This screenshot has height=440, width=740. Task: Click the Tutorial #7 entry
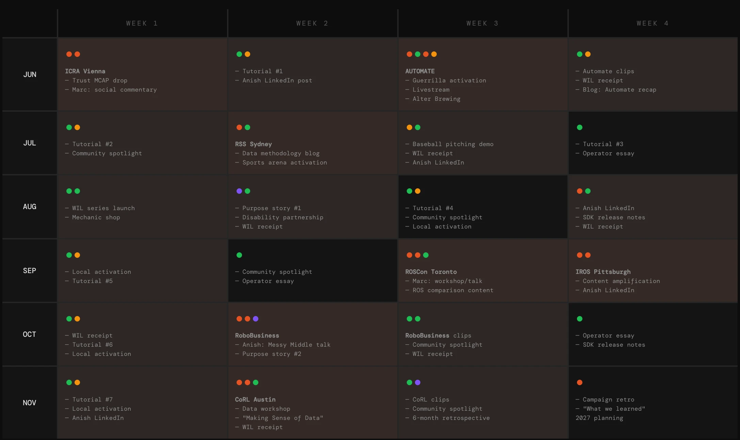tap(89, 399)
